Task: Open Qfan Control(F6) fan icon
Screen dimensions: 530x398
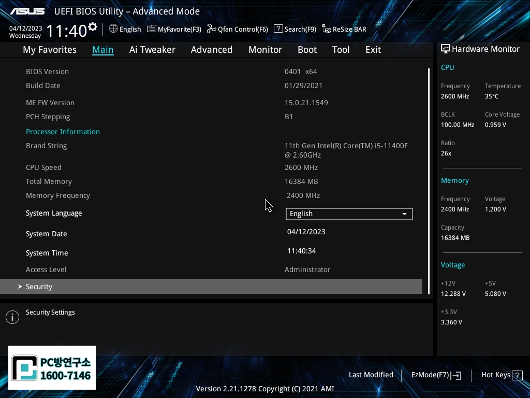Action: pyautogui.click(x=212, y=29)
